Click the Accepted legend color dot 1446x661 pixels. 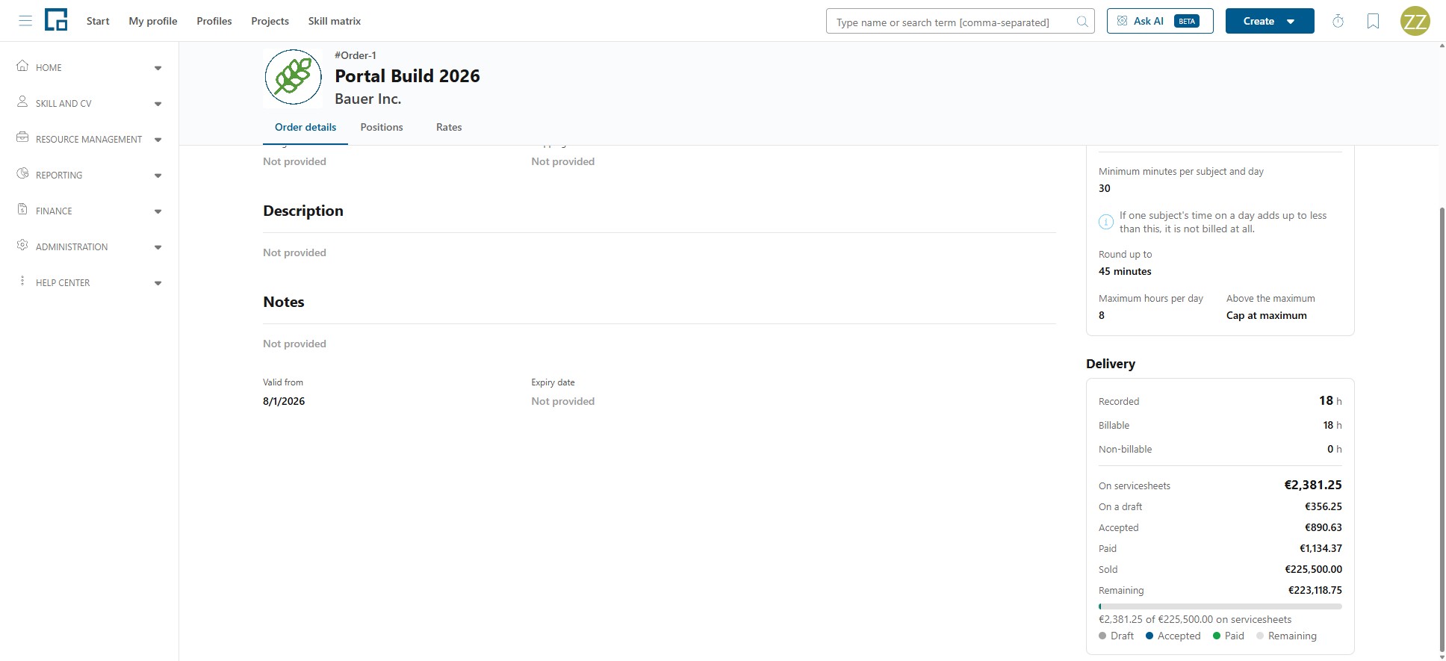coord(1149,636)
